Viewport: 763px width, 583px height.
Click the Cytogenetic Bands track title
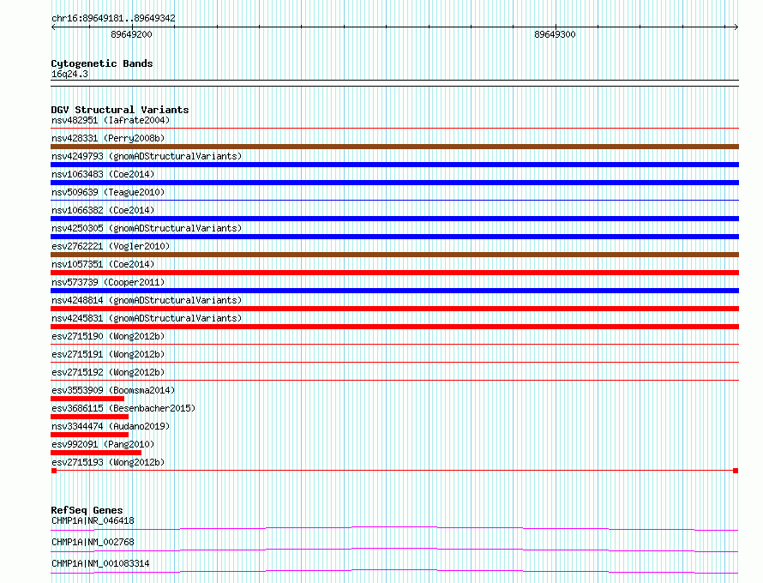(x=102, y=63)
